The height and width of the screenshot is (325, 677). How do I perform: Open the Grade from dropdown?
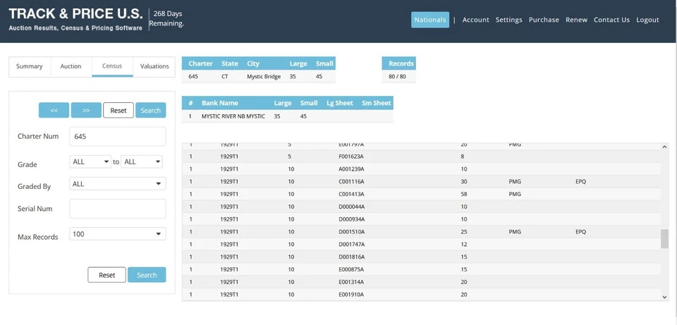(90, 162)
